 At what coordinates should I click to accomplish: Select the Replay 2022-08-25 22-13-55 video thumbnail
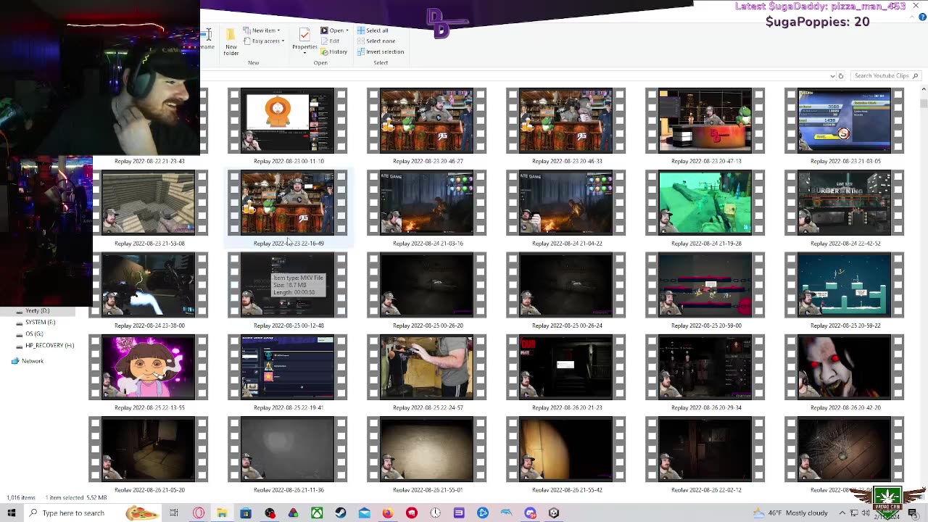[x=149, y=368]
